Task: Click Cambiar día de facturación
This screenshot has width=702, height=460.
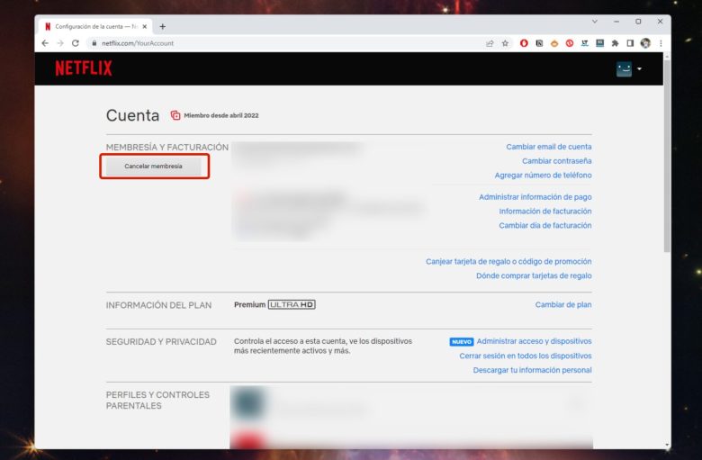Action: (544, 225)
